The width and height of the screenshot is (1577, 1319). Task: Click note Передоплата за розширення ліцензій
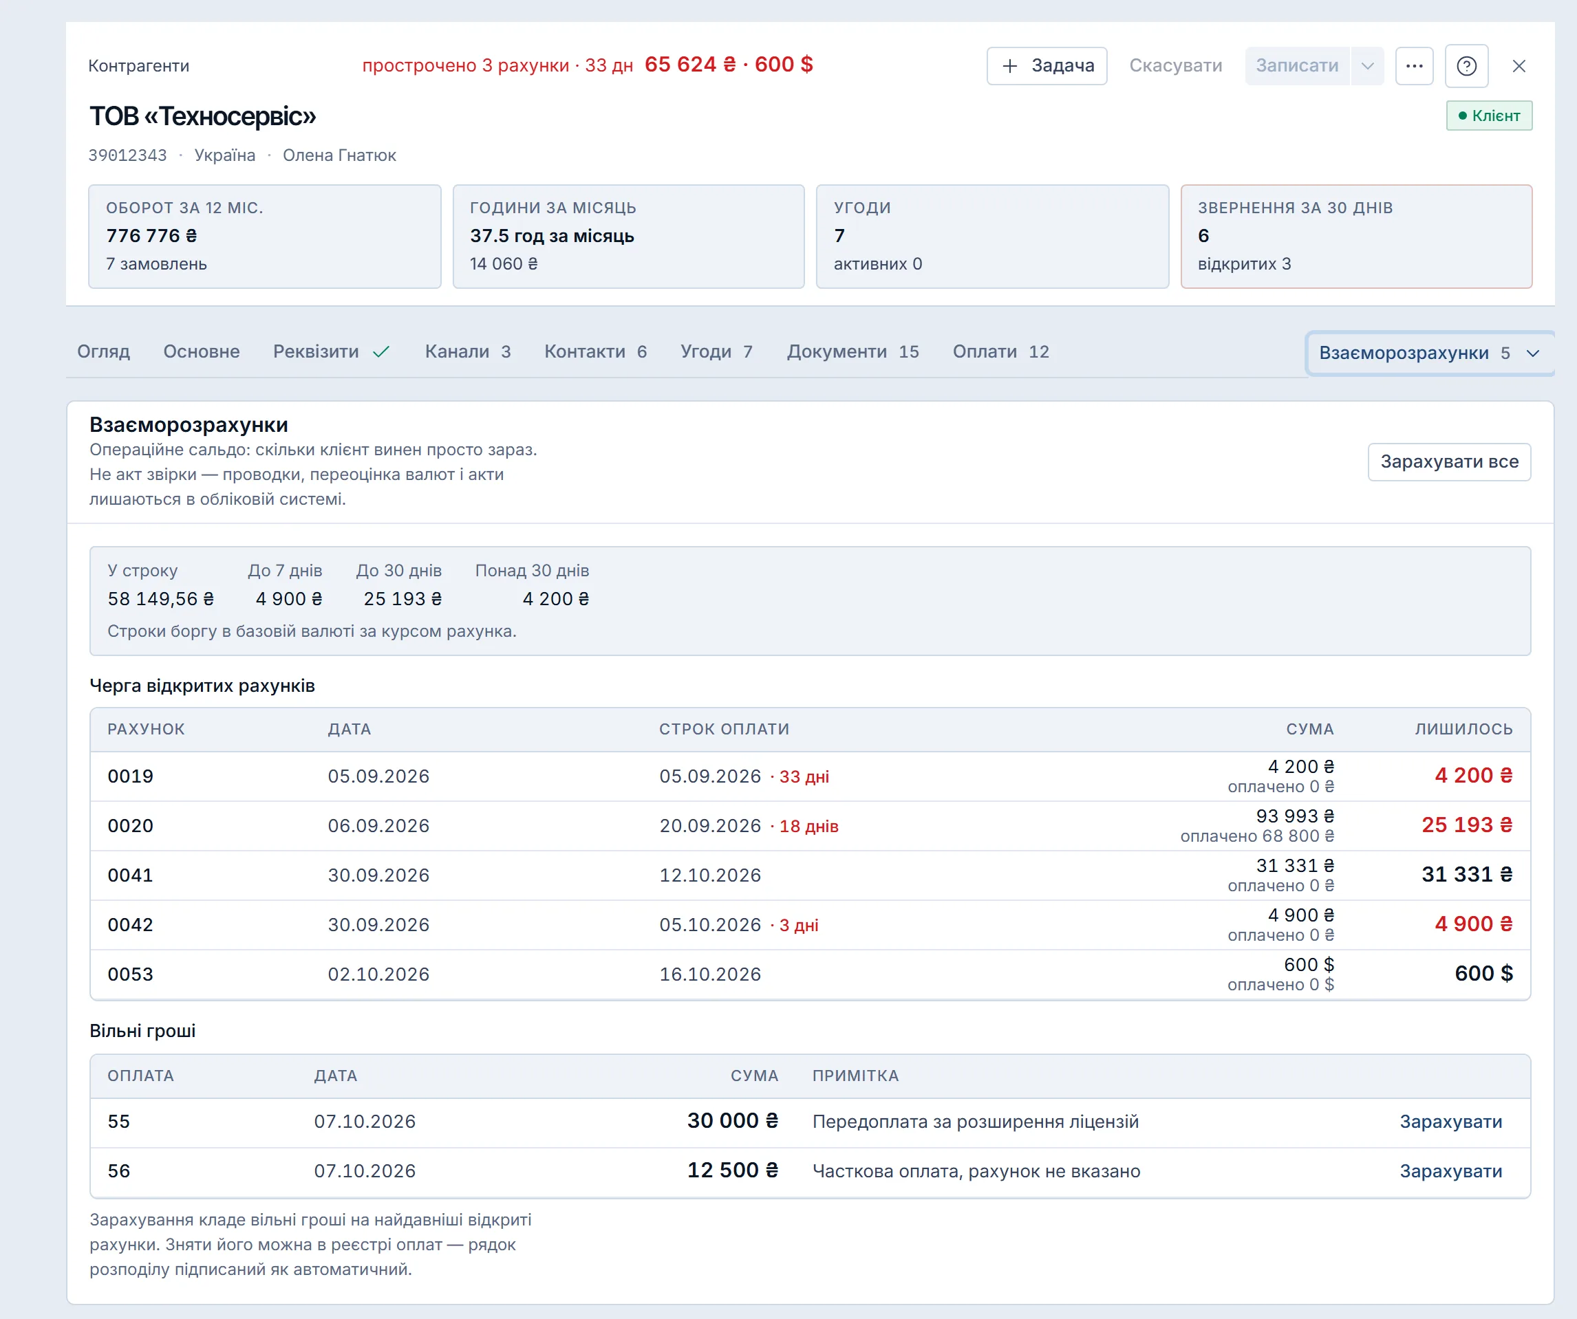(976, 1122)
